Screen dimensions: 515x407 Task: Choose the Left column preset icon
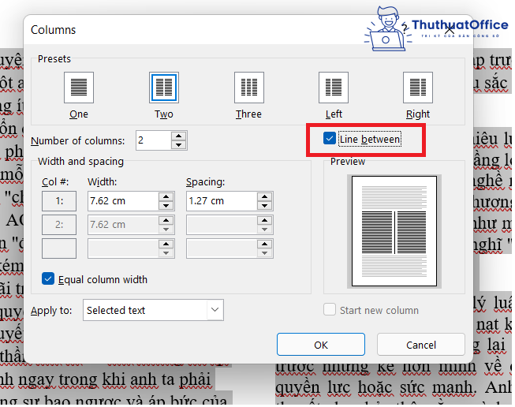(x=334, y=88)
